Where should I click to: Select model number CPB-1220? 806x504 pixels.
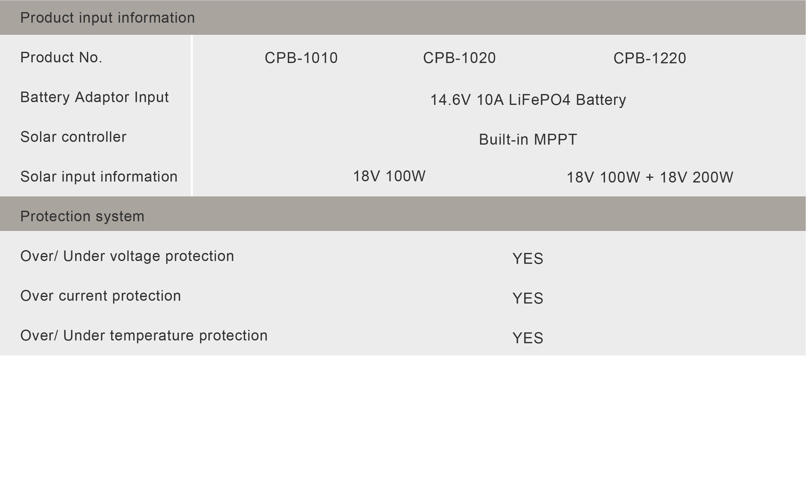(x=649, y=58)
